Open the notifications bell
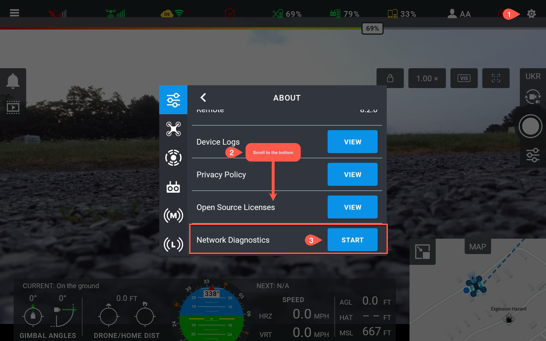The height and width of the screenshot is (341, 546). click(x=13, y=81)
